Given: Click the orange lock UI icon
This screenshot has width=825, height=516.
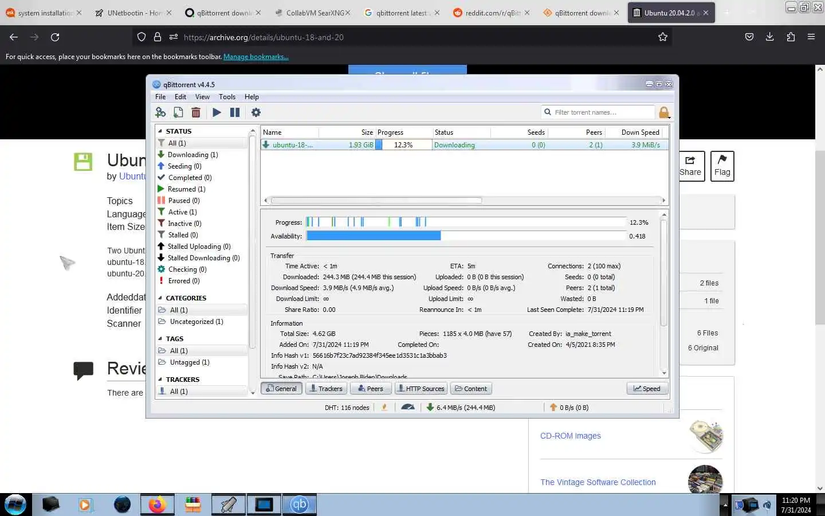Looking at the screenshot, I should 664,112.
